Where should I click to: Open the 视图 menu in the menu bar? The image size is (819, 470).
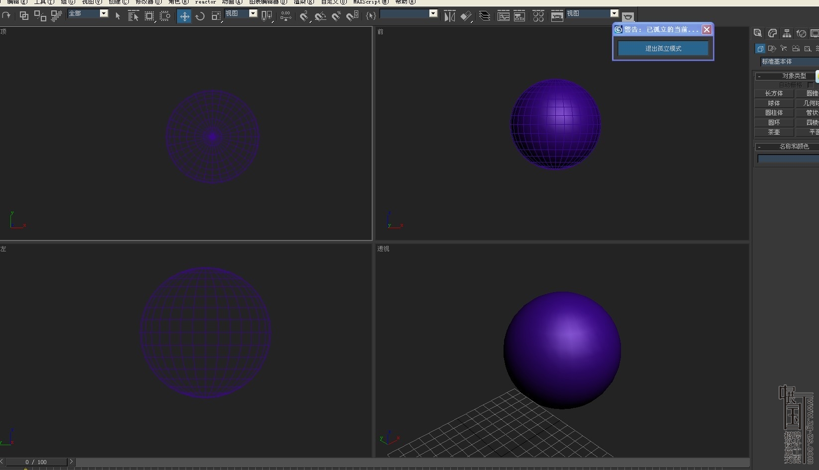pos(92,2)
